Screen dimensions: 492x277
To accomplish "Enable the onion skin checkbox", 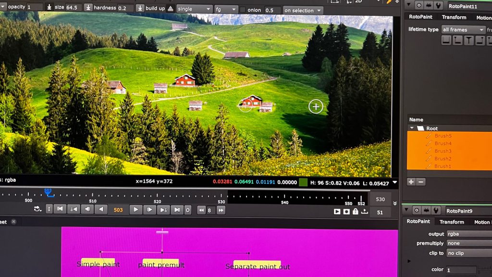I will tap(243, 10).
